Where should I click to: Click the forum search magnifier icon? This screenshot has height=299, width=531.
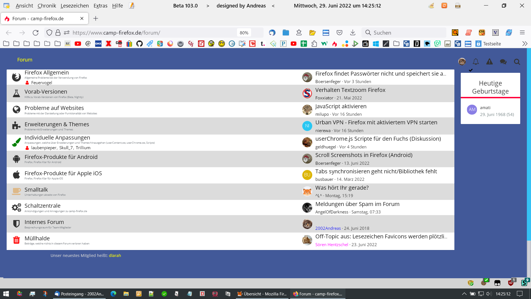click(517, 62)
